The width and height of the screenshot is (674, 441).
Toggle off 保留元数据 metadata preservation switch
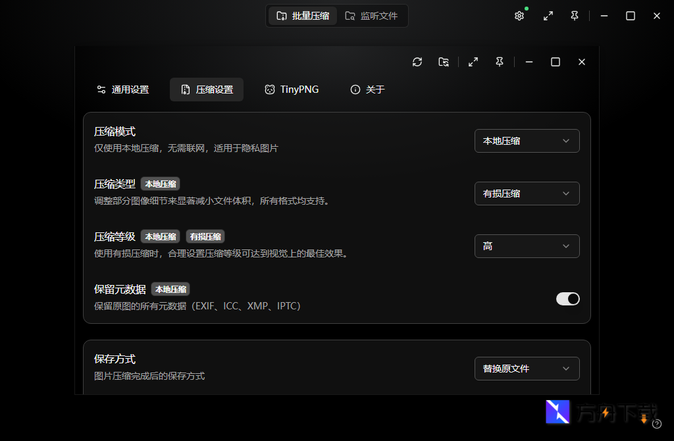[567, 299]
